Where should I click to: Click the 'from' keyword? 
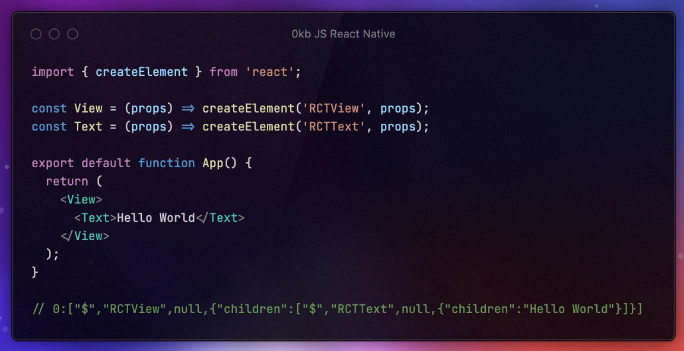tap(223, 72)
